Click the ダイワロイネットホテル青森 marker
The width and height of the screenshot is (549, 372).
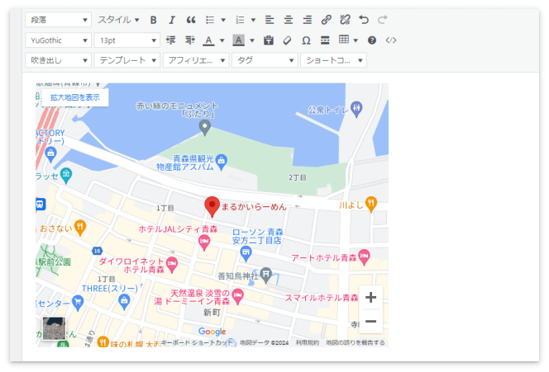pos(172,266)
